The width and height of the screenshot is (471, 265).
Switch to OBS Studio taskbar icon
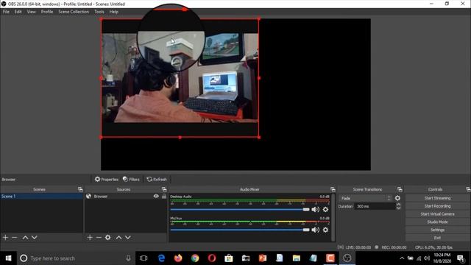tap(347, 258)
